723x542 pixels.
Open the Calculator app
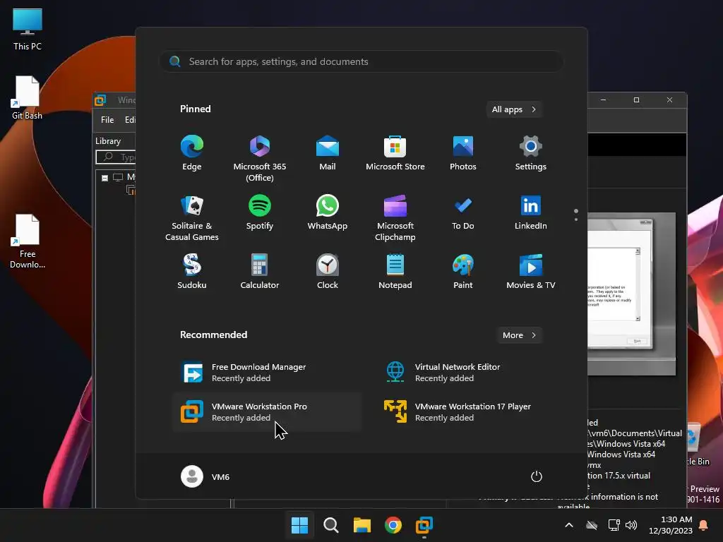pyautogui.click(x=260, y=271)
